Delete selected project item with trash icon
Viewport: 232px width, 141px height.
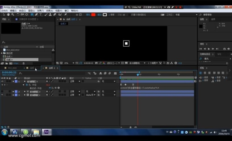pyautogui.click(x=24, y=64)
